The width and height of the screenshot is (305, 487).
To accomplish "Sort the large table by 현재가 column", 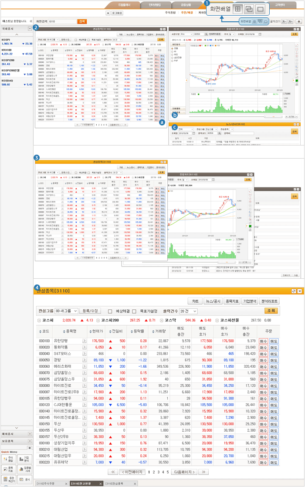I will (96, 331).
